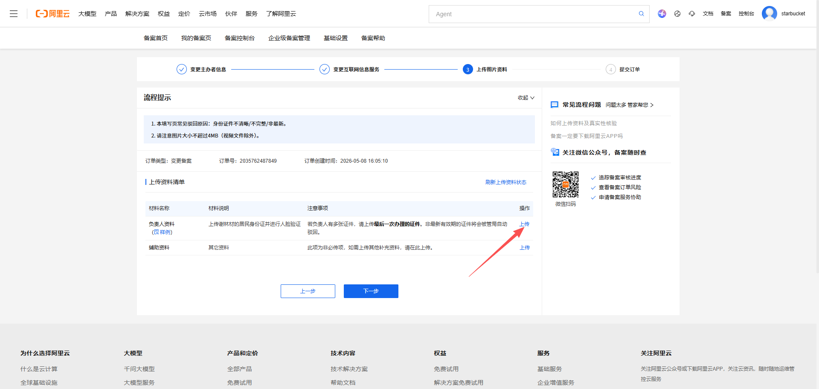Open footer link 技术解决方案
The image size is (819, 389).
pos(349,369)
